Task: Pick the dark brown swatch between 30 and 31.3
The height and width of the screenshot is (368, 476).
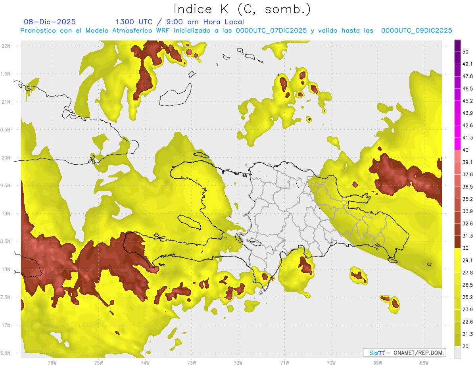Action: 457,241
